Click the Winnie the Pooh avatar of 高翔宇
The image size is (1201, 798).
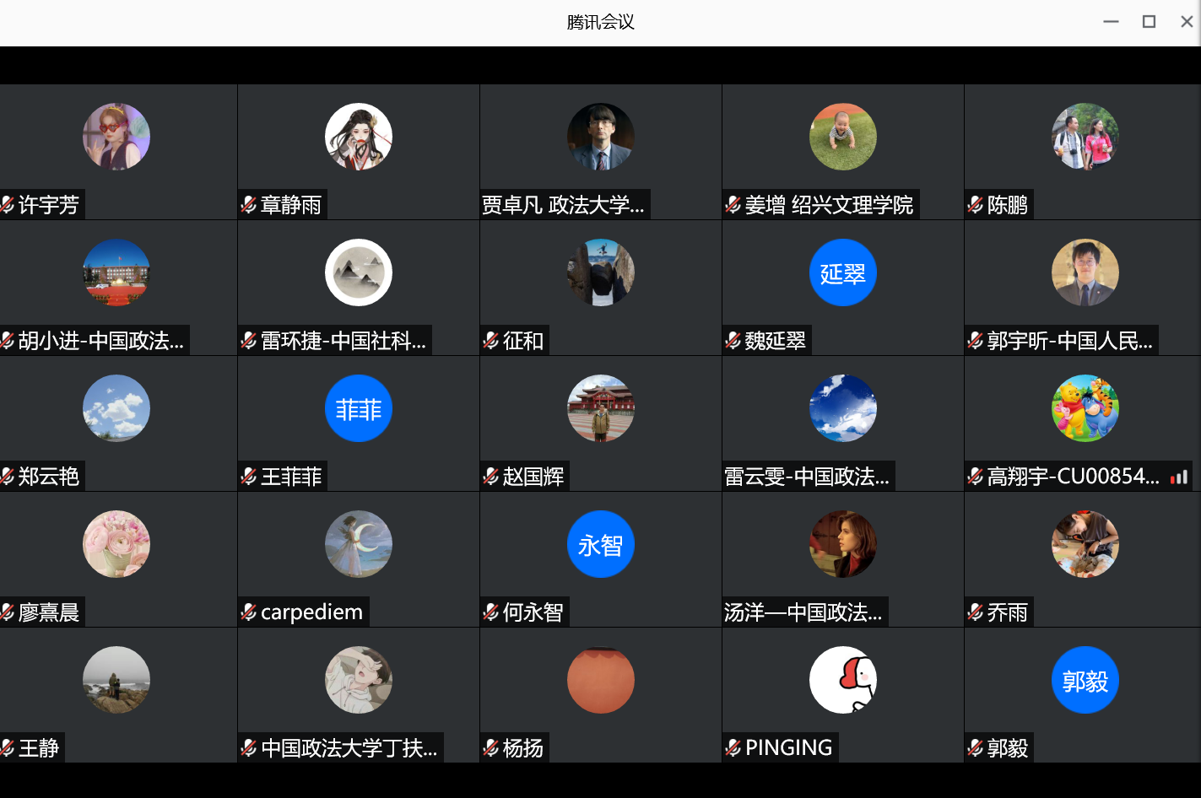point(1085,408)
